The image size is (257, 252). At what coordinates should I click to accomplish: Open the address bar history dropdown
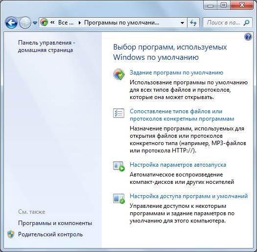pyautogui.click(x=182, y=23)
